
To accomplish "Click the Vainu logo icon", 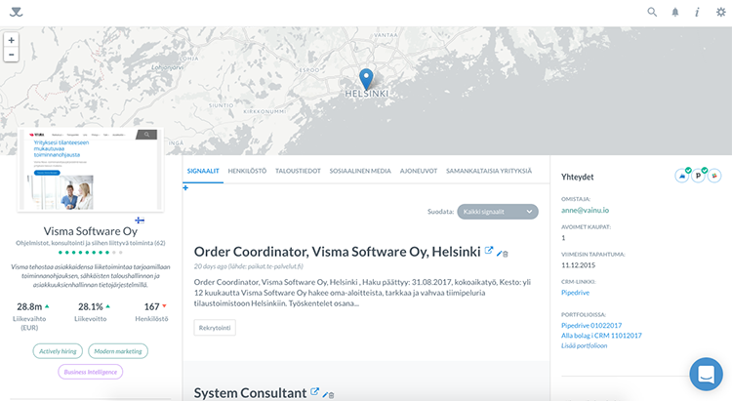I will tap(13, 13).
